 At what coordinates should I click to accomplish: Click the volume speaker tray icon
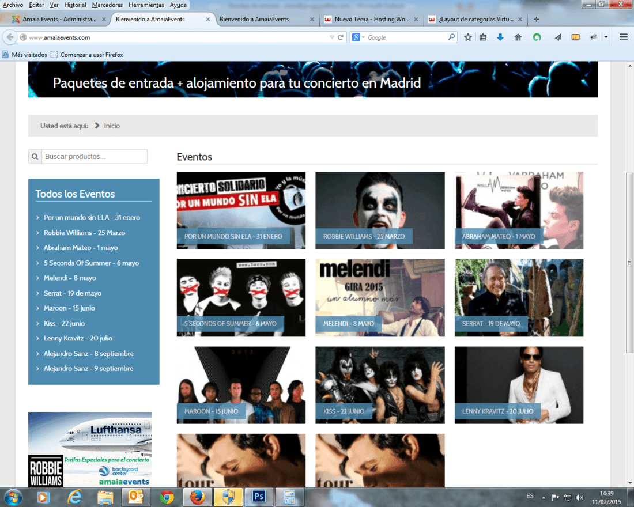coord(579,497)
